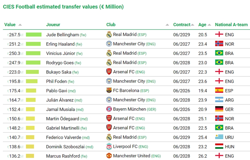Open Vinícius Júnior player name link
Image resolution: width=250 pixels, height=160 pixels.
[61, 53]
